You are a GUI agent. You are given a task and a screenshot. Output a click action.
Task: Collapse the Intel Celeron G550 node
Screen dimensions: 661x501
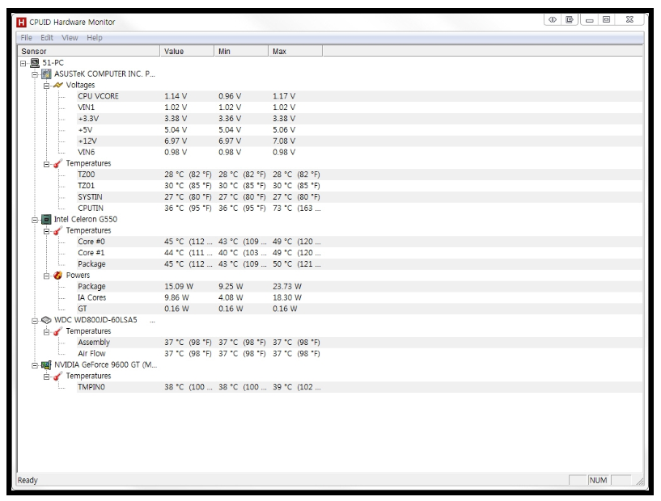point(35,220)
